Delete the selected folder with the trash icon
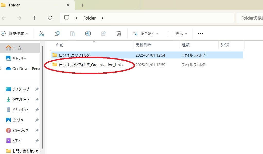This screenshot has width=263, height=154. 119,33
